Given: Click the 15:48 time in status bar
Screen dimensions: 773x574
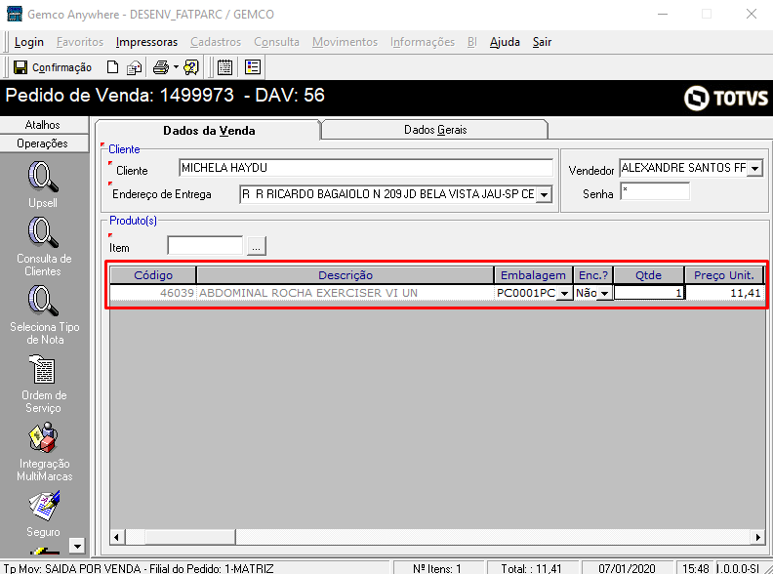Looking at the screenshot, I should pyautogui.click(x=695, y=568).
